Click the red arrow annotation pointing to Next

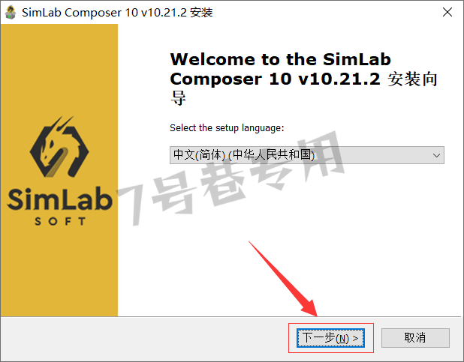click(x=283, y=279)
